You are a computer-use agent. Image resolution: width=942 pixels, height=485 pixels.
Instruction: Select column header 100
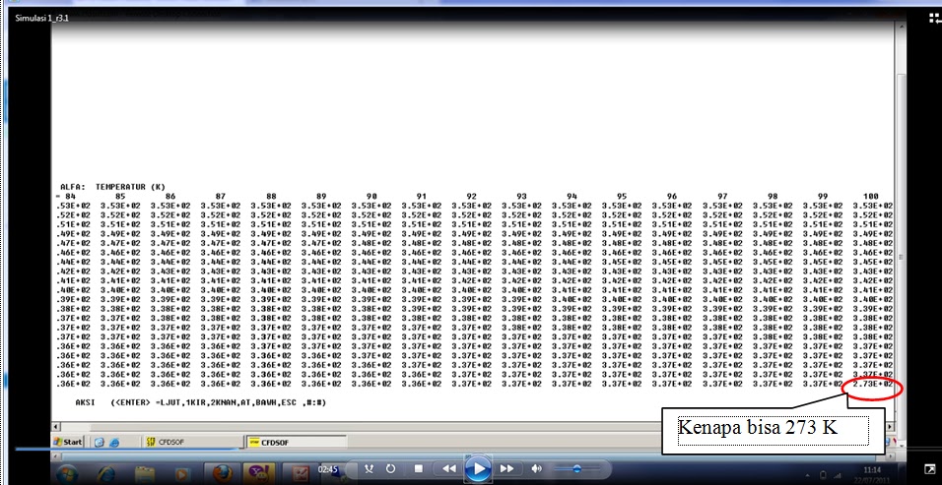870,196
